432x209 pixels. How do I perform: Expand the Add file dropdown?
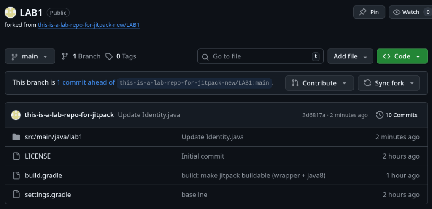(350, 56)
